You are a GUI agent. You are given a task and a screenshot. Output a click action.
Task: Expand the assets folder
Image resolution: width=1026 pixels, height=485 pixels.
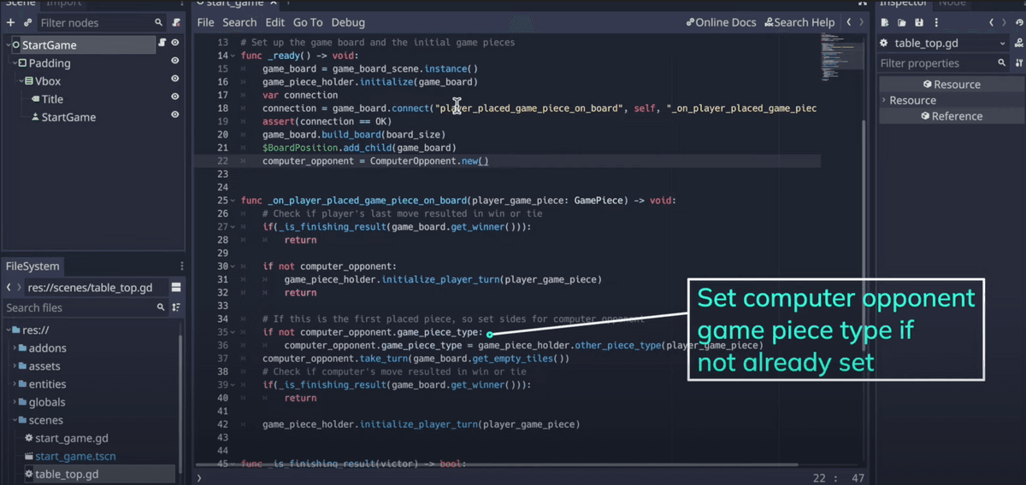coord(15,366)
